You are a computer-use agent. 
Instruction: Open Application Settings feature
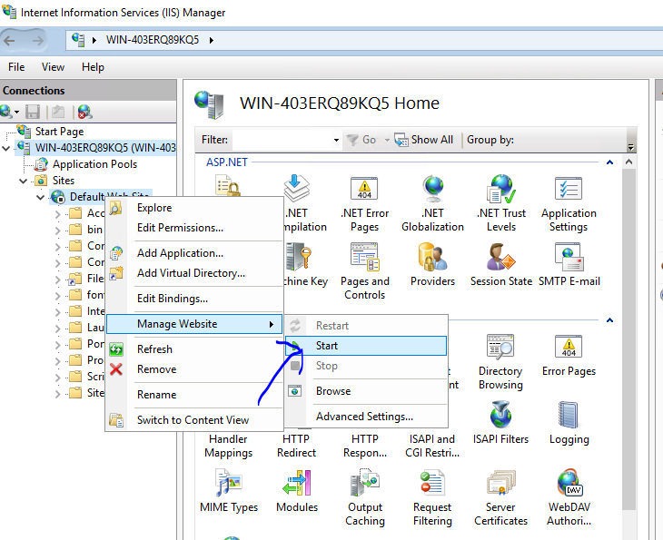[x=569, y=204]
